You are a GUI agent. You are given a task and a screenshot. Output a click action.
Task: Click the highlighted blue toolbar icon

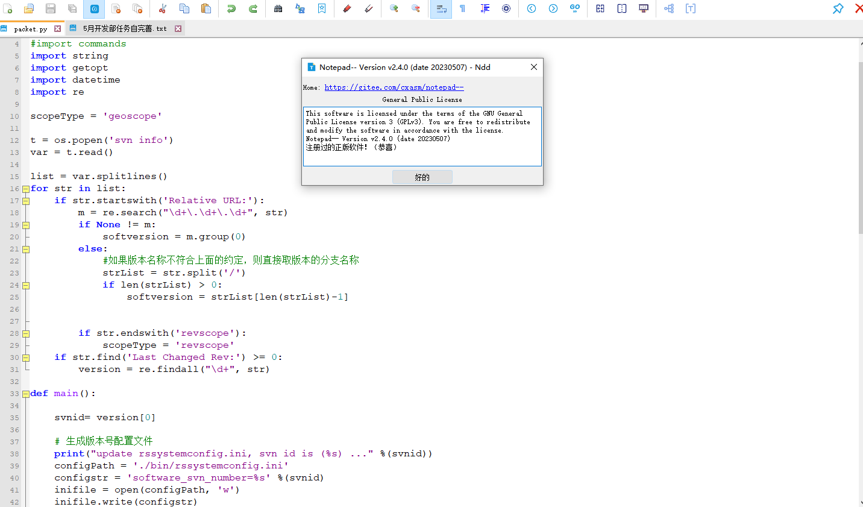coord(94,8)
